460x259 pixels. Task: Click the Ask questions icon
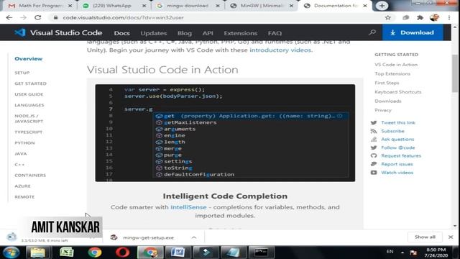(x=374, y=139)
